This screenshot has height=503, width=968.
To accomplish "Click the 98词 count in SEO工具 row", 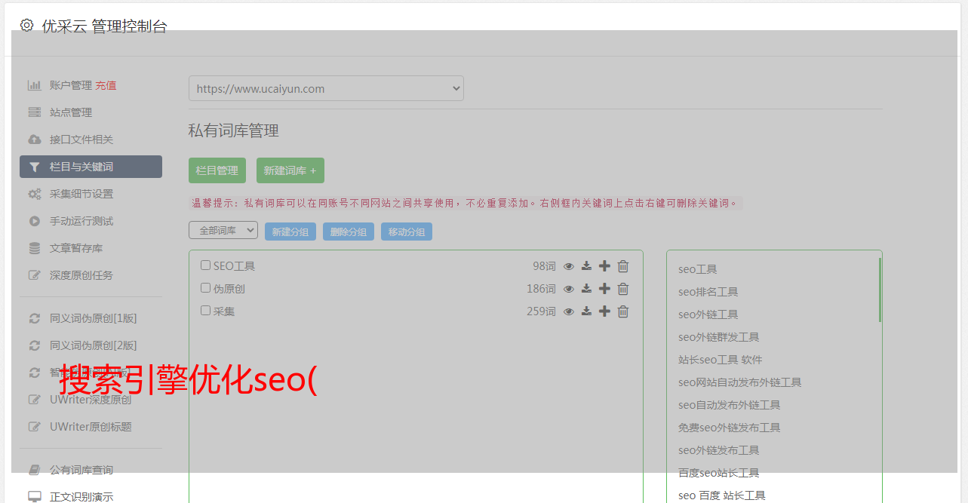I will click(x=544, y=266).
